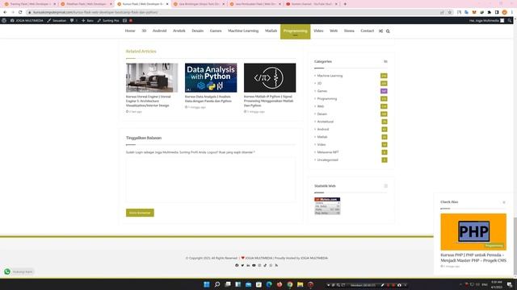Screen dimensions: 517x290
Task: Click the Histats web statistics counter badge
Action: [327, 206]
